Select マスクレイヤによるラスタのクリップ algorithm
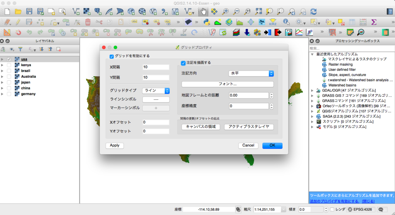Viewport: 395px width, 215px height. point(357,59)
